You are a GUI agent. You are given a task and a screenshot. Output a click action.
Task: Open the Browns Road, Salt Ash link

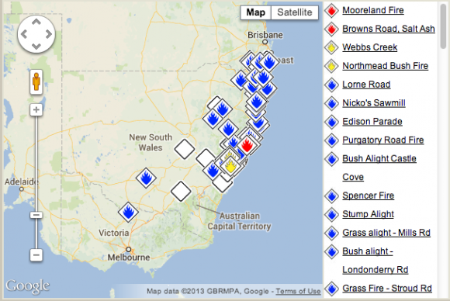point(389,29)
